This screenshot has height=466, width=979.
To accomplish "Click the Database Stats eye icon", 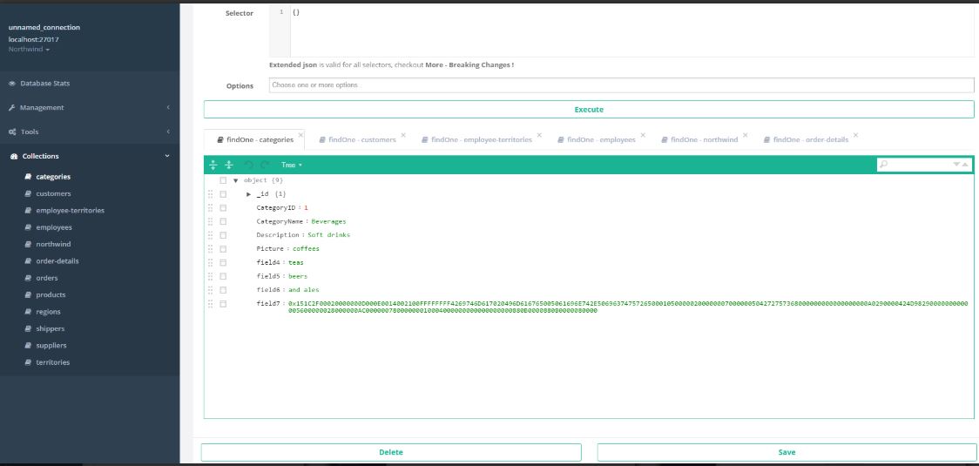I will (x=12, y=84).
